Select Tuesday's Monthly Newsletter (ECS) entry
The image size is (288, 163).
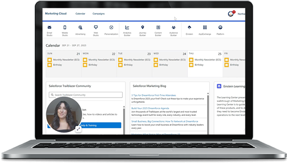[x=137, y=60]
